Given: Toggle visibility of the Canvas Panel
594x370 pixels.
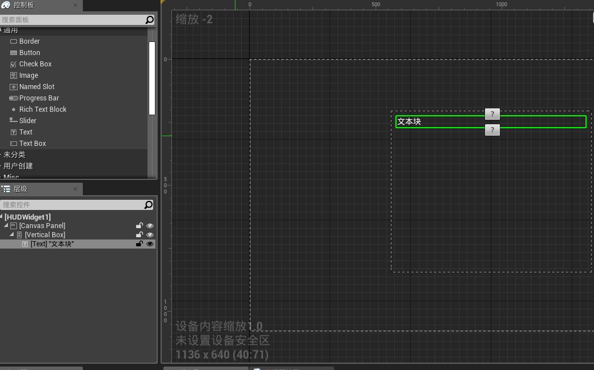Looking at the screenshot, I should [150, 225].
